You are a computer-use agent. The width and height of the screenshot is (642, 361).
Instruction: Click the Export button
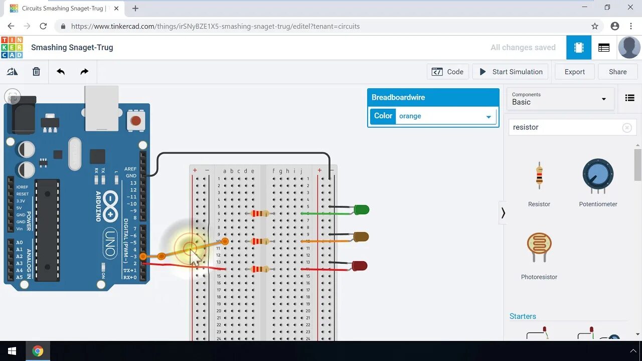pyautogui.click(x=574, y=72)
